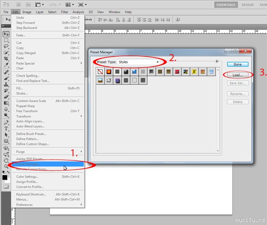
Task: Expand the Preferences submenu
Action: 48,204
